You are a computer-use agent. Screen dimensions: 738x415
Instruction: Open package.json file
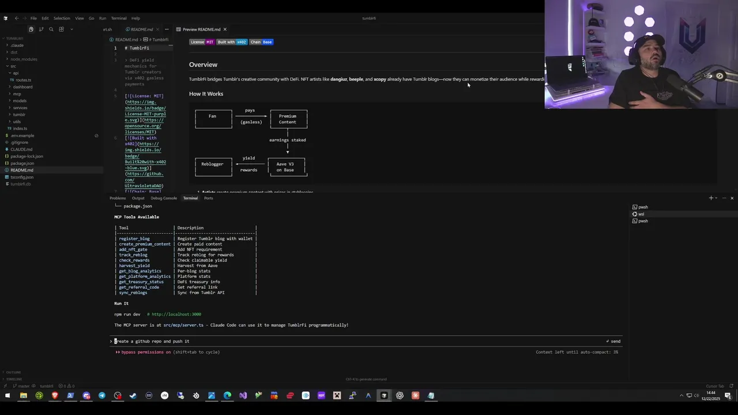tap(22, 163)
